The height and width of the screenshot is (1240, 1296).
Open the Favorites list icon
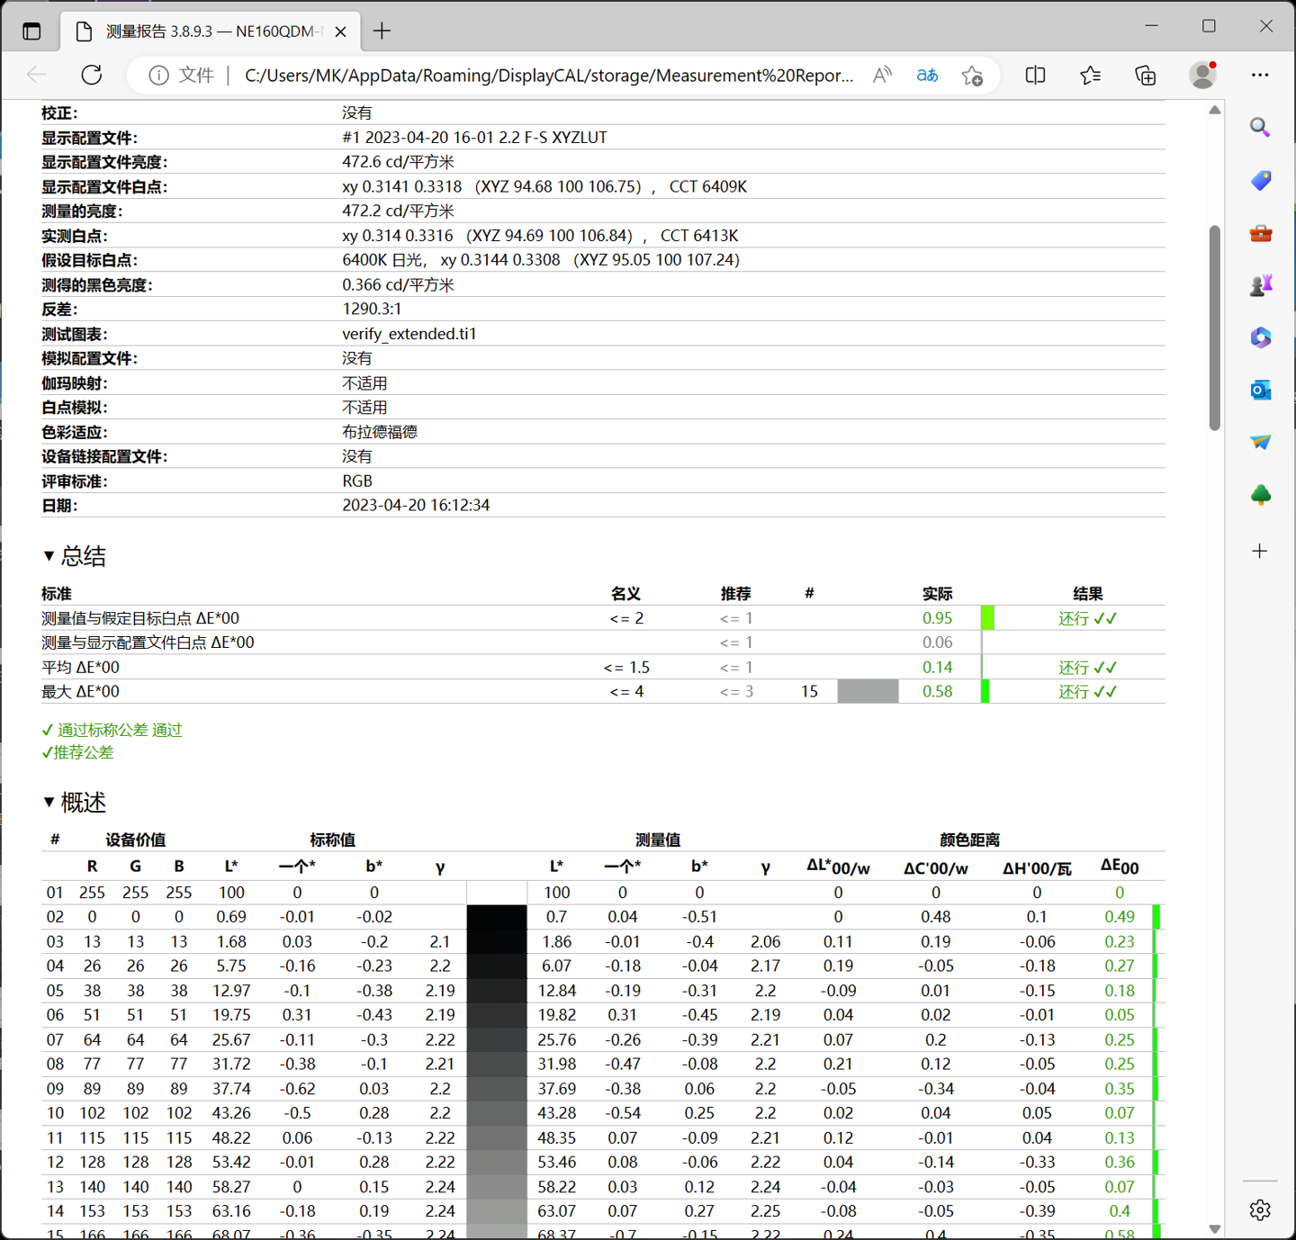[x=1090, y=76]
